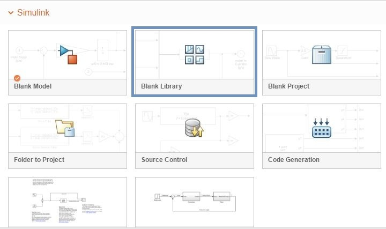Choose the Blank Library label
386x229 pixels.
click(x=161, y=86)
